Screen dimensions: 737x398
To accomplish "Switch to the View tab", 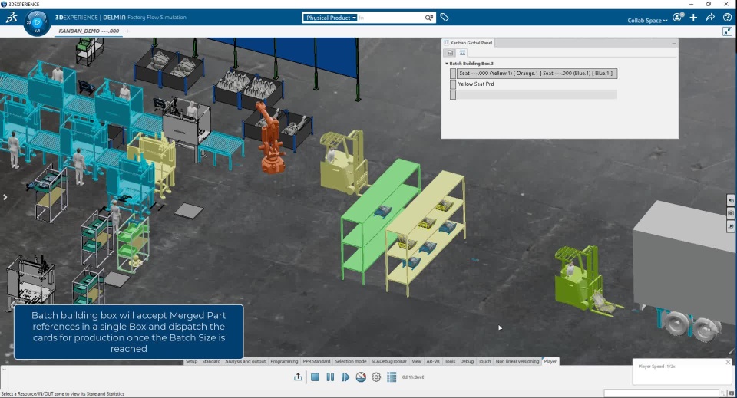I will [416, 361].
